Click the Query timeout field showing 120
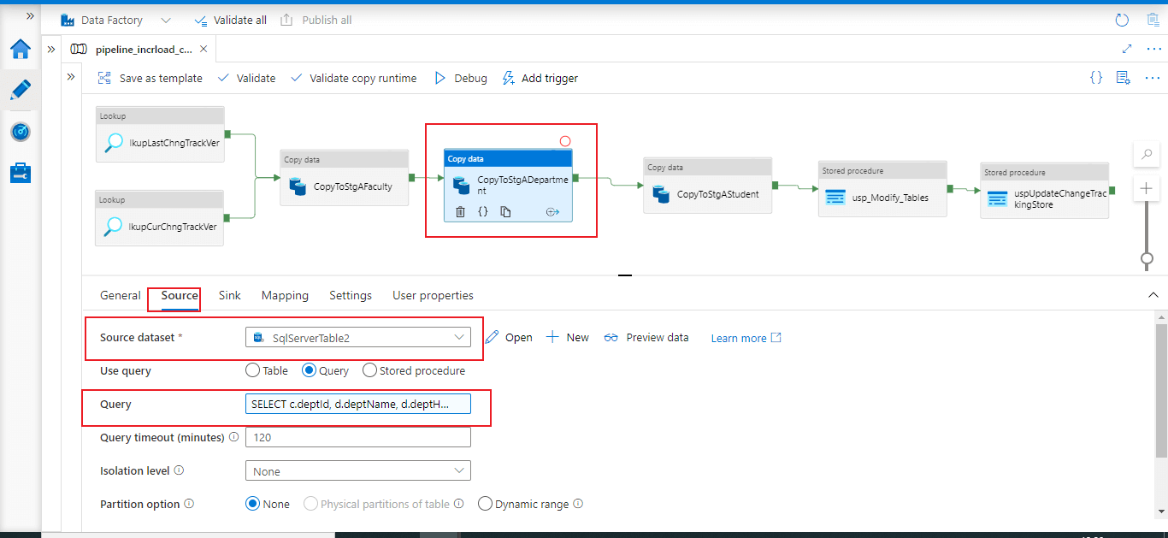1168x538 pixels. click(357, 437)
